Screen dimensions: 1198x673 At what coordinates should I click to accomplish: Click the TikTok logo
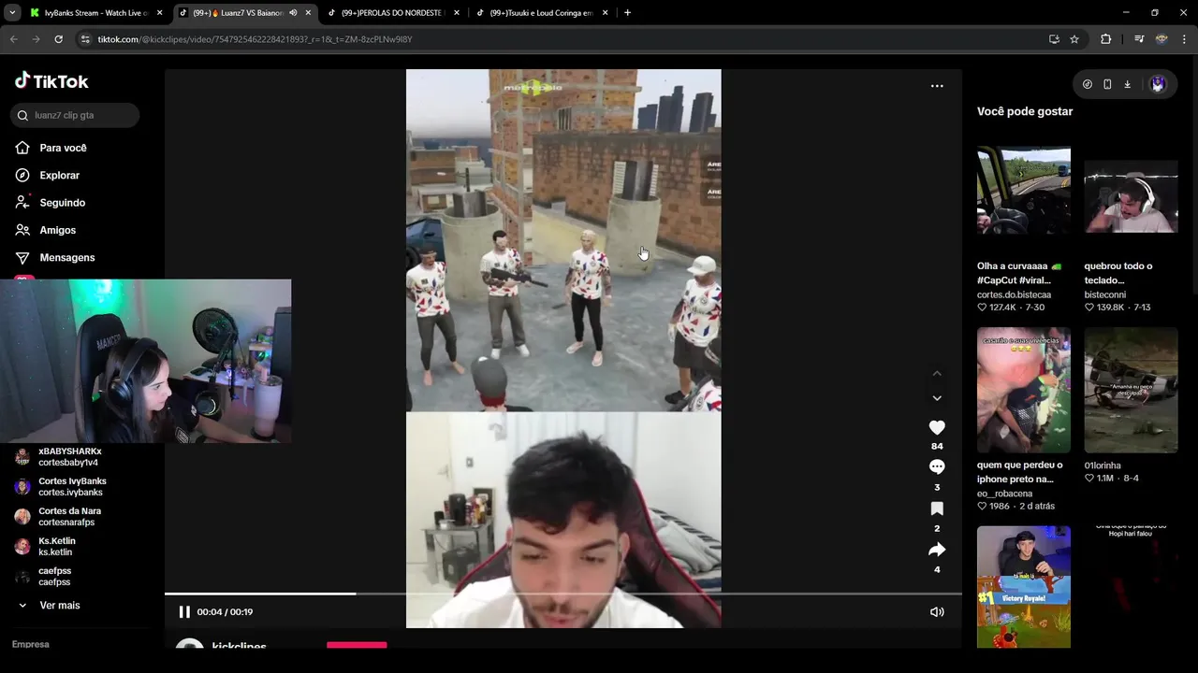pyautogui.click(x=51, y=81)
